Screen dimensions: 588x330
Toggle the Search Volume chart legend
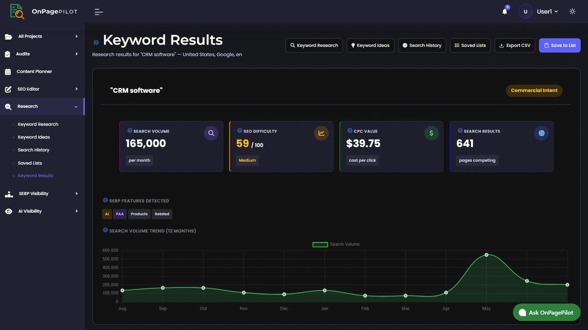(336, 244)
